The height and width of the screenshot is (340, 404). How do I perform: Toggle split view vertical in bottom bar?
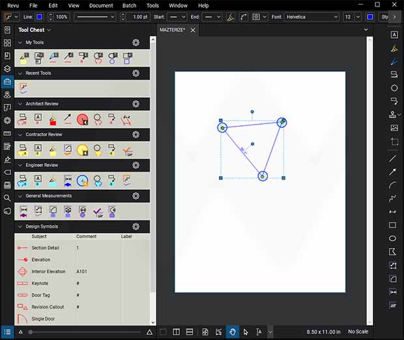[x=176, y=332]
